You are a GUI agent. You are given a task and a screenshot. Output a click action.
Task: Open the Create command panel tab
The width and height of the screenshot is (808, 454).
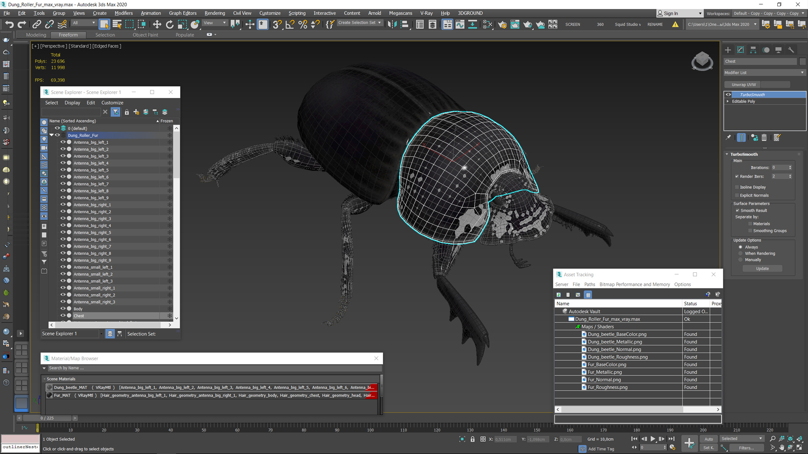pos(728,50)
